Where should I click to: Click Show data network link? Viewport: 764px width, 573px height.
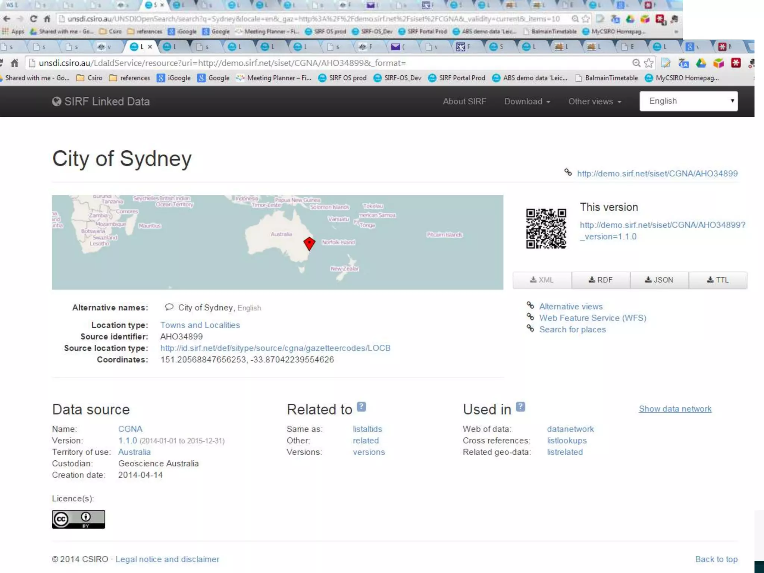675,409
